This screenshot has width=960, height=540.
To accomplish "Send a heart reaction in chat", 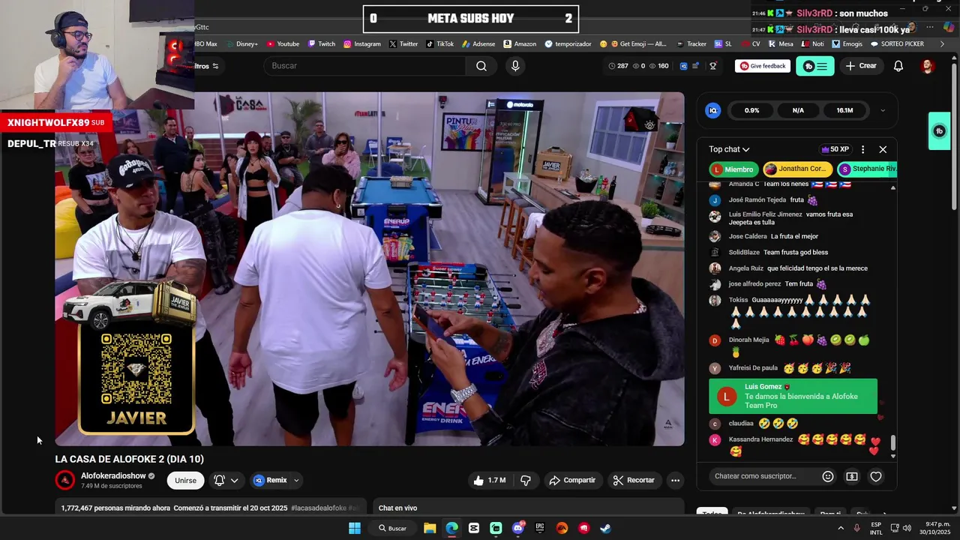I will click(875, 476).
